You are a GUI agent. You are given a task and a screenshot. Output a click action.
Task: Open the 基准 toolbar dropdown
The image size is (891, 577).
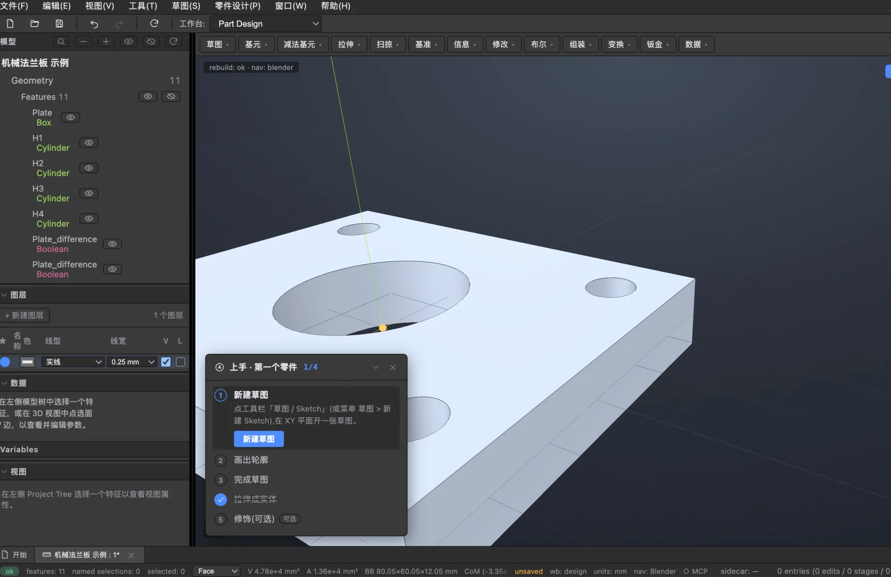pyautogui.click(x=426, y=45)
